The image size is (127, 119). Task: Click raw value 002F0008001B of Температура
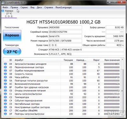pos(112,97)
